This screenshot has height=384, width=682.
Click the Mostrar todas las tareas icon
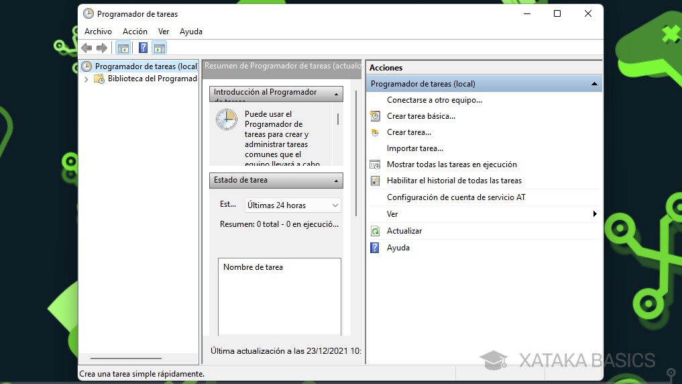(375, 164)
